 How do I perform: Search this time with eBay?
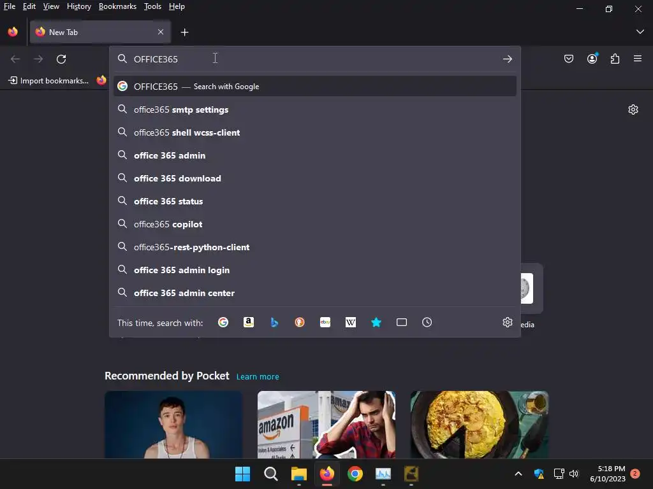coord(325,322)
